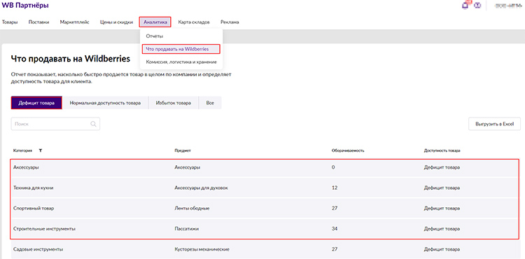The image size is (525, 259).
Task: Open the Маркетплейс menu
Action: coord(75,22)
